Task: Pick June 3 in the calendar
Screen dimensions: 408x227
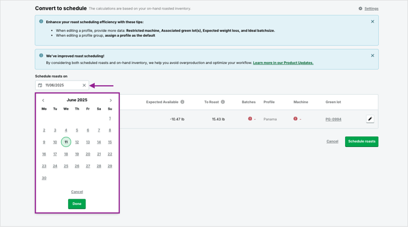Action: pos(55,130)
